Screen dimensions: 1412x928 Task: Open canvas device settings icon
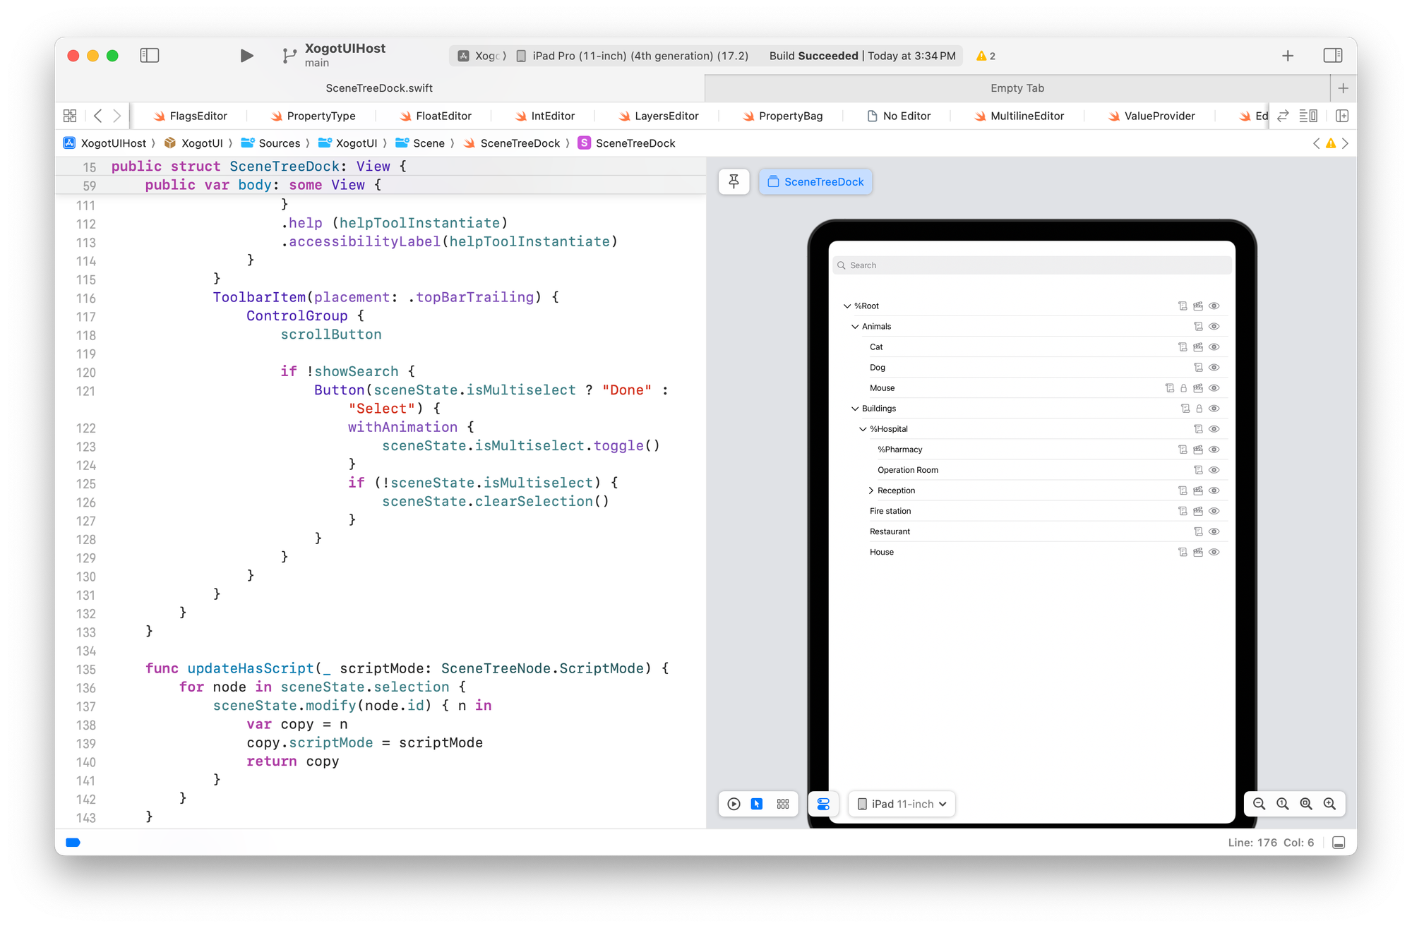coord(823,804)
